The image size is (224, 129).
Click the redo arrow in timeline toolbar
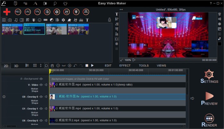pyautogui.click(x=81, y=65)
